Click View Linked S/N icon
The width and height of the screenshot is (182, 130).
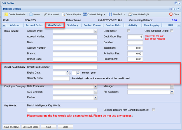(x=130, y=14)
